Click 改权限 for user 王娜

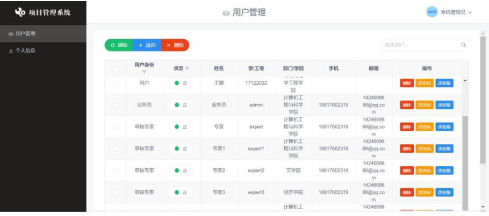click(x=444, y=83)
